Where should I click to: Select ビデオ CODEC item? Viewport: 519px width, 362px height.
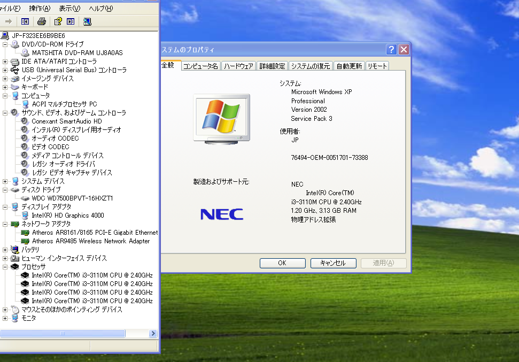click(50, 147)
